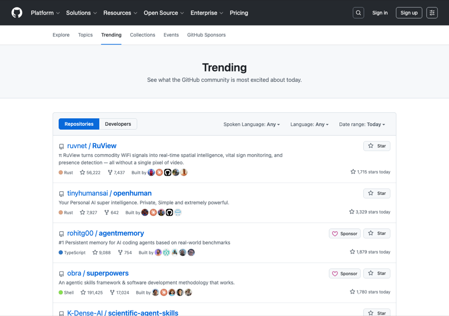Expand the Resources menu

(120, 13)
